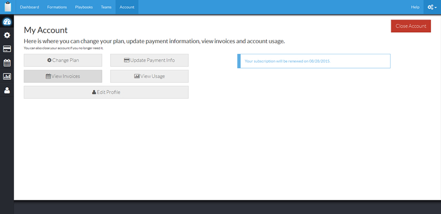Select the user profile sidebar icon
The width and height of the screenshot is (441, 214).
[7, 90]
